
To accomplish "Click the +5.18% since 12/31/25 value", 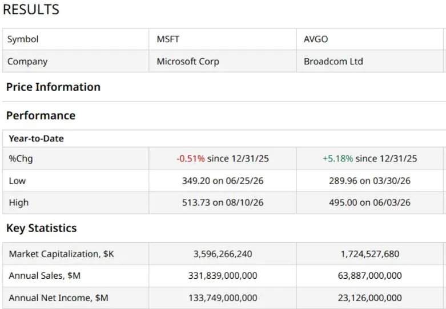I will 370,158.
